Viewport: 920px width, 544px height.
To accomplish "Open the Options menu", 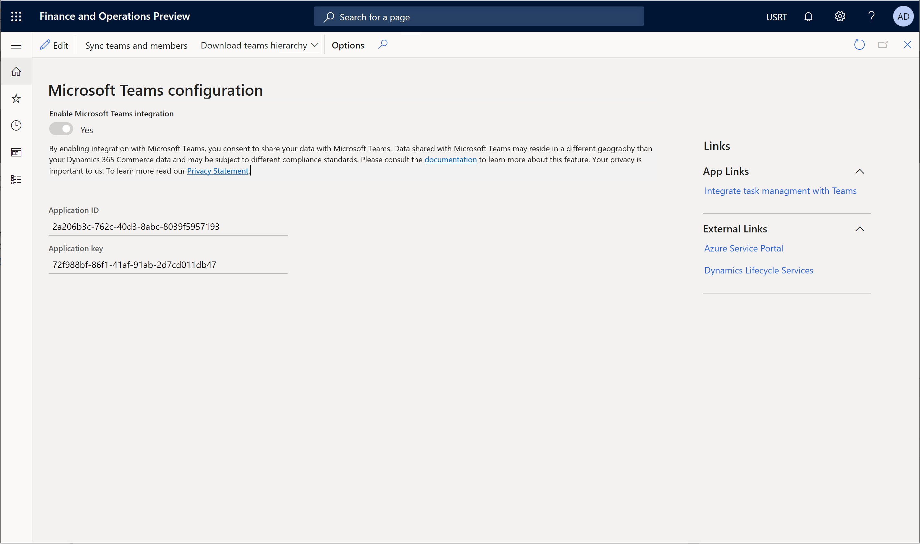I will click(x=348, y=45).
